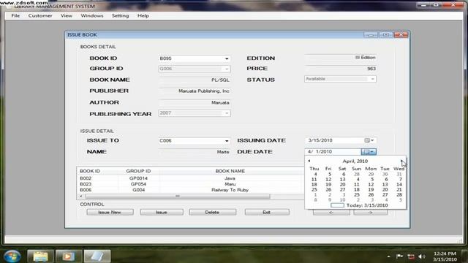Click the PRICE field showing 963
Image resolution: width=468 pixels, height=263 pixels.
pos(340,69)
